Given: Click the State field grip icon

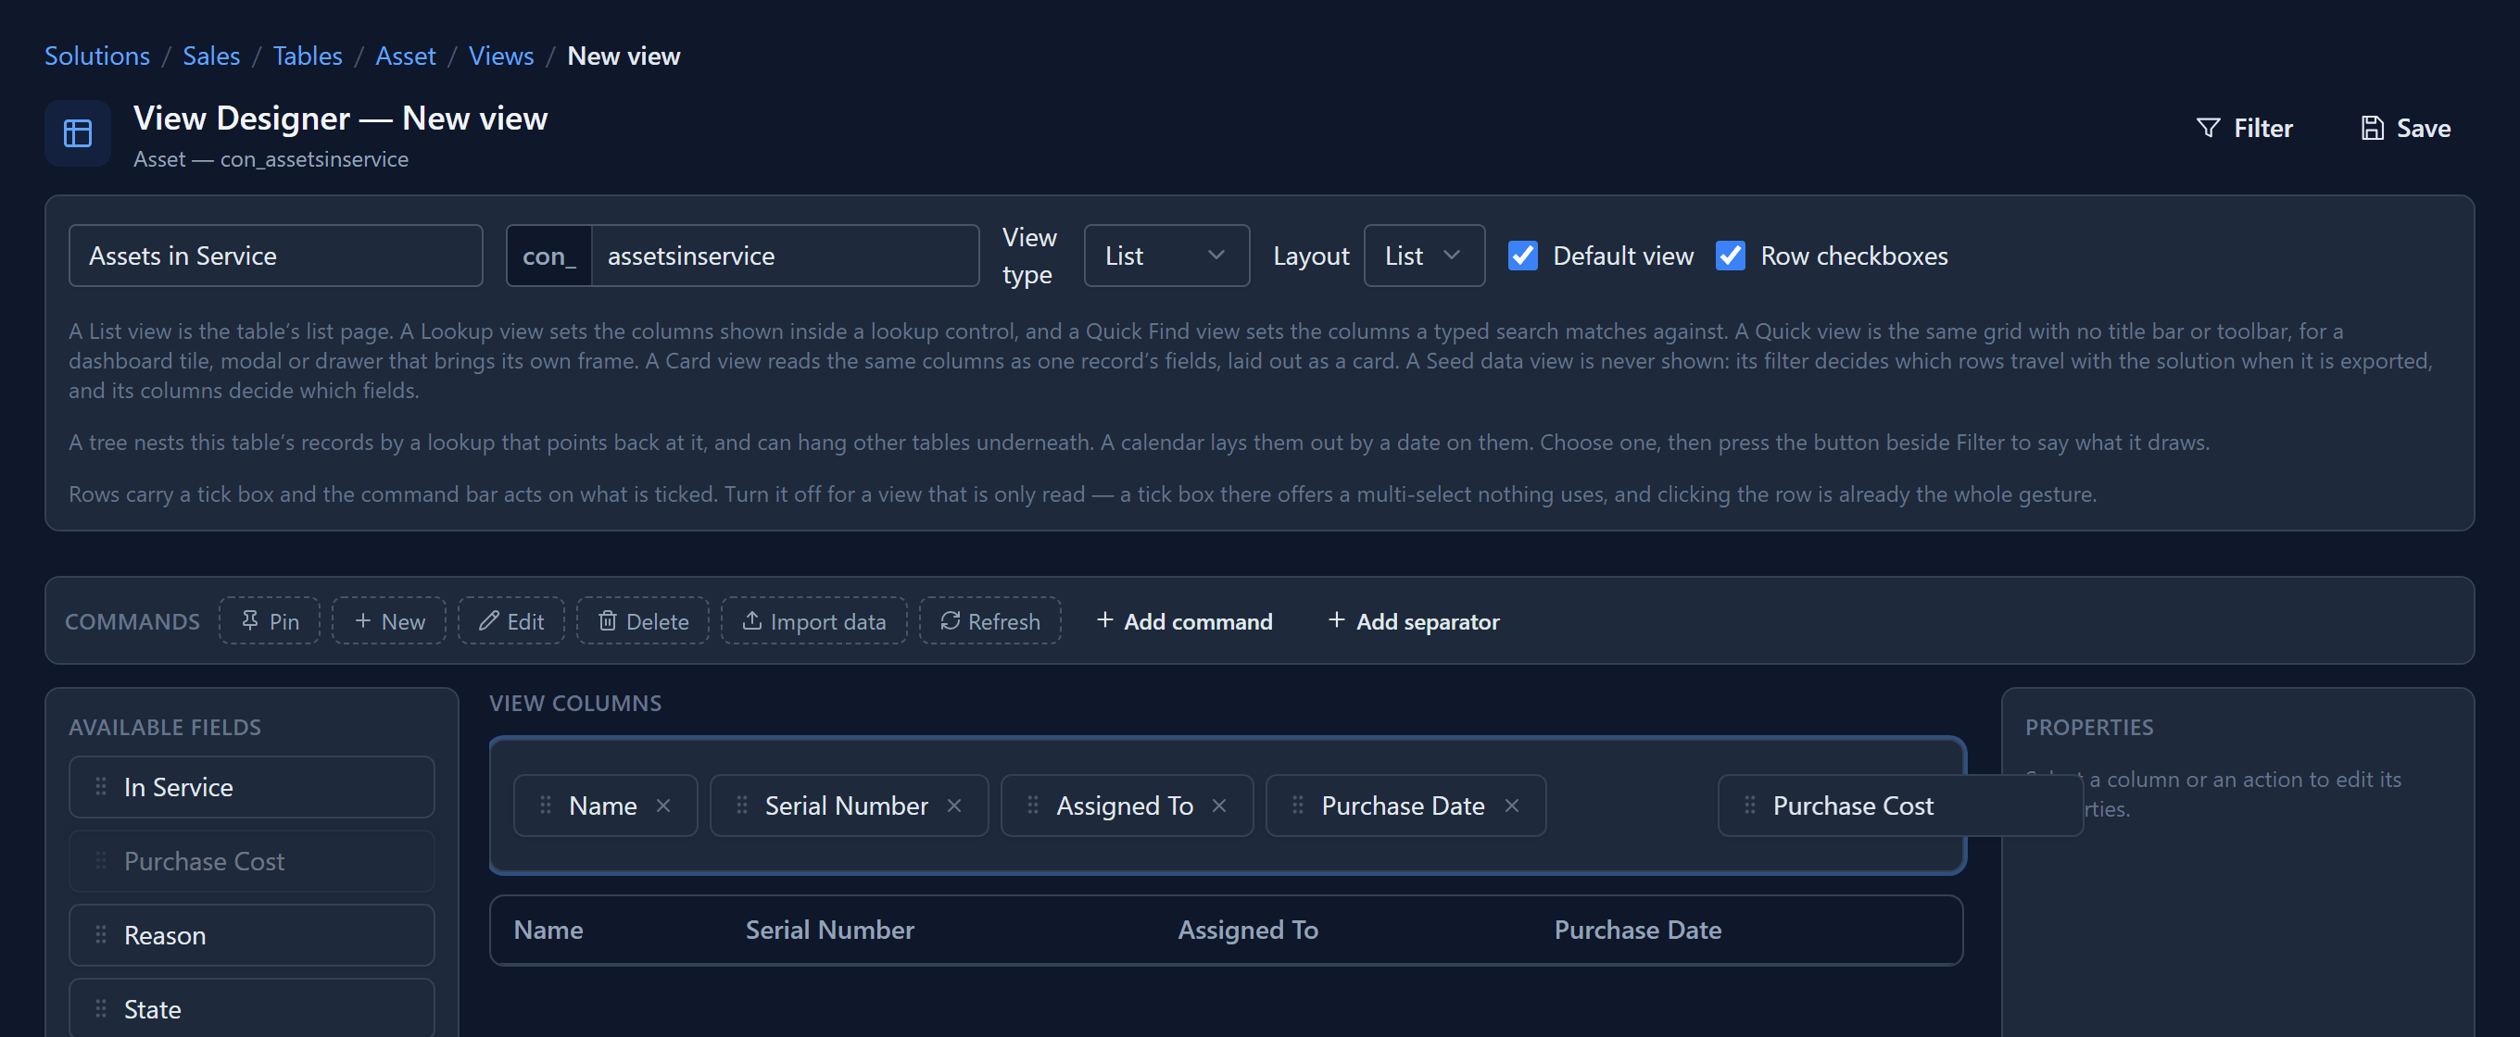Looking at the screenshot, I should (x=101, y=1008).
